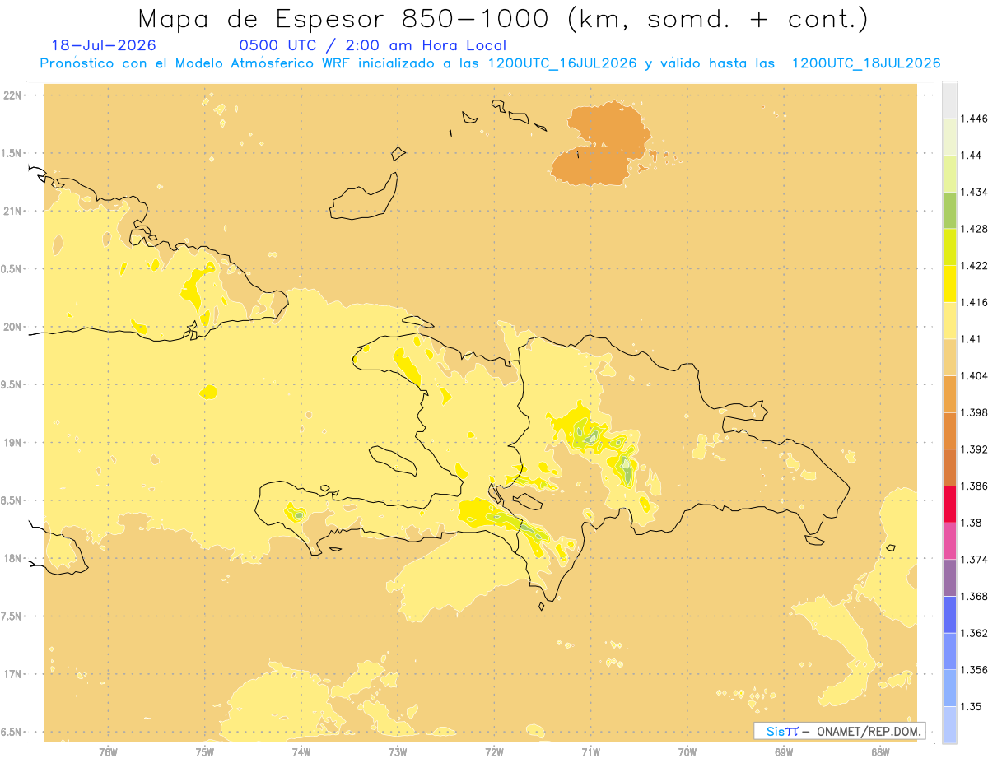Select the '69W' longitude label
This screenshot has width=988, height=763.
[784, 751]
